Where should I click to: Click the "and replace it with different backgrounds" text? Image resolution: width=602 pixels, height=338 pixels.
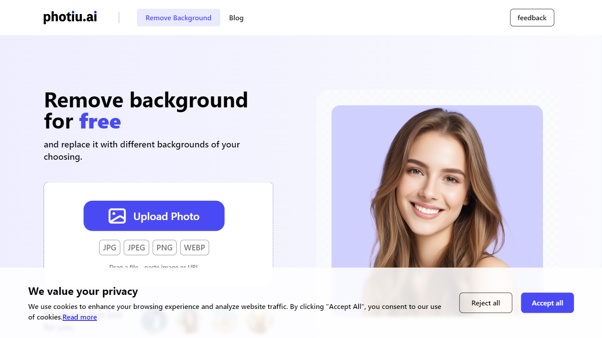(142, 151)
